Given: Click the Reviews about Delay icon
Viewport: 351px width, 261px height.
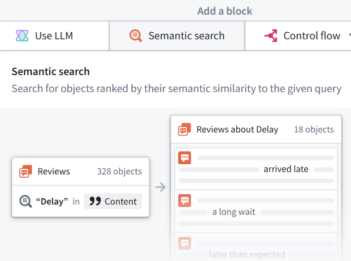Looking at the screenshot, I should [185, 129].
